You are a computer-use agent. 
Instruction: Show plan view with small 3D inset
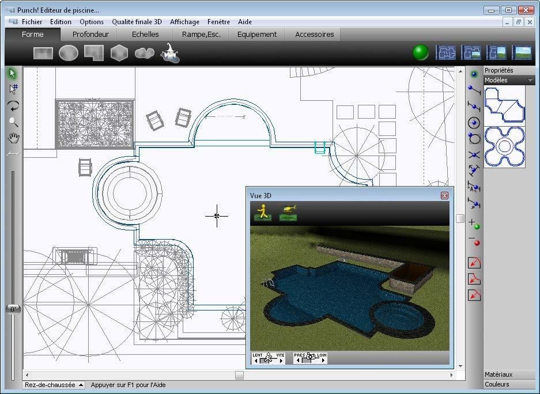coord(471,52)
